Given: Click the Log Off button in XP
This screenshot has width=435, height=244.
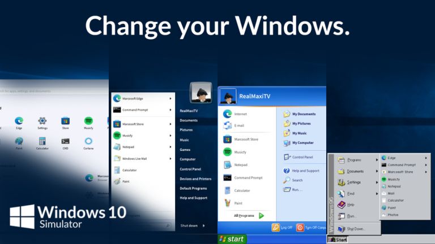Looking at the screenshot, I should 282,228.
